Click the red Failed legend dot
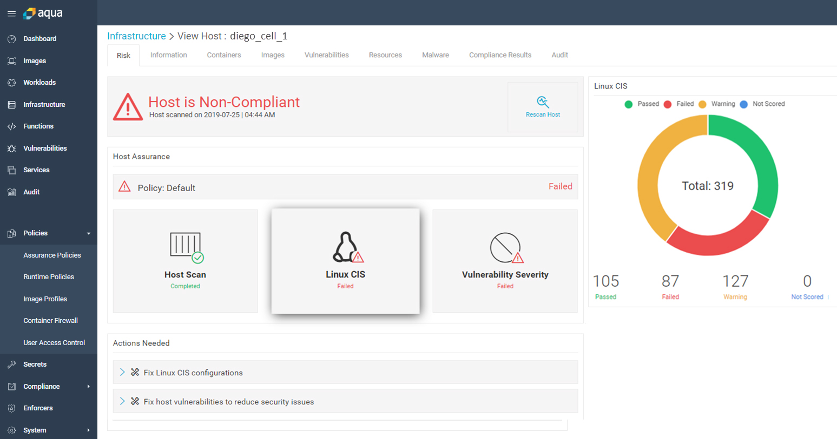The image size is (837, 439). [x=667, y=104]
